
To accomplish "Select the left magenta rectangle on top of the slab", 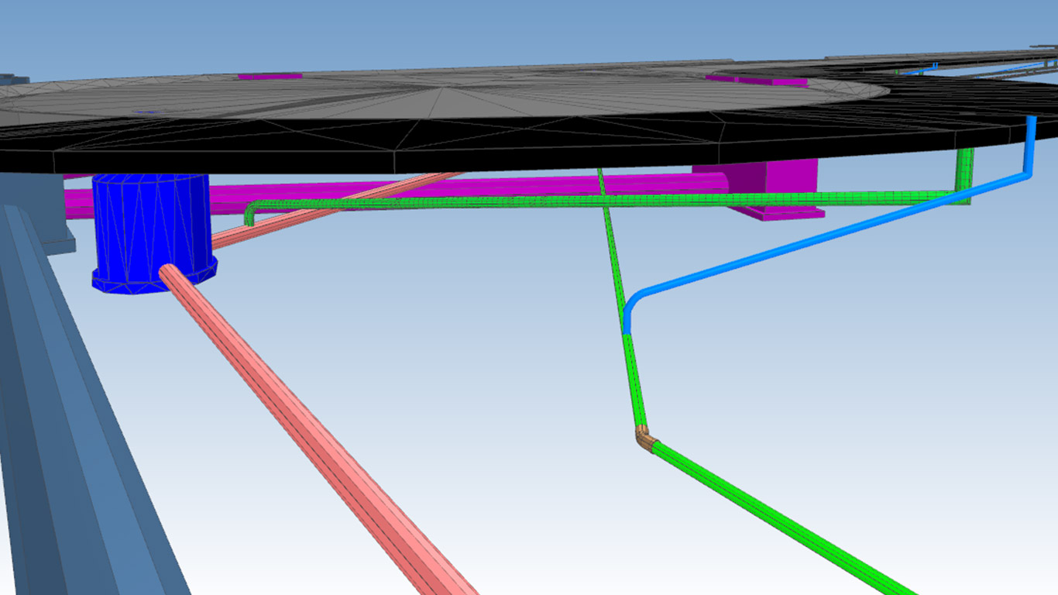I will 269,76.
